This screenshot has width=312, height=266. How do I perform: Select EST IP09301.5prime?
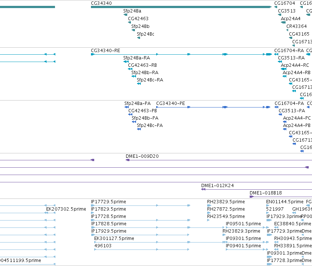(247, 242)
